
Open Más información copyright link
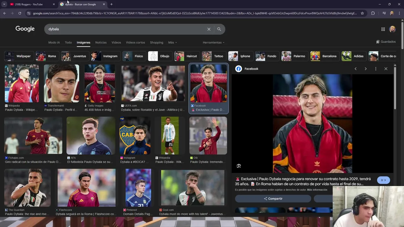point(317,190)
